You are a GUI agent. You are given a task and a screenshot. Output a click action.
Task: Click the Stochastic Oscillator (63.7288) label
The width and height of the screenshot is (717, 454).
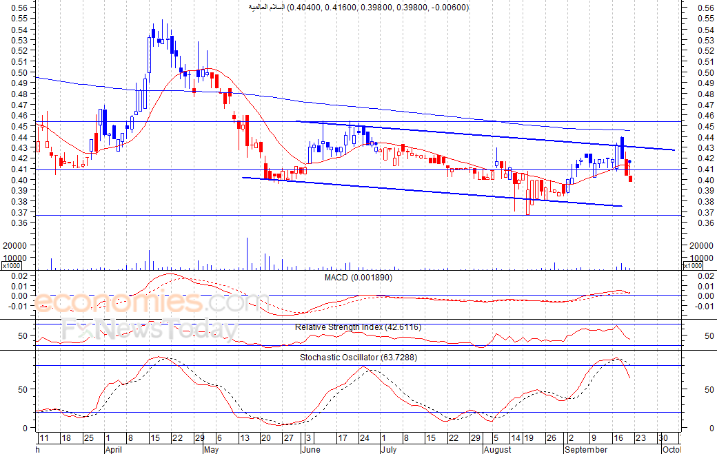click(x=358, y=358)
